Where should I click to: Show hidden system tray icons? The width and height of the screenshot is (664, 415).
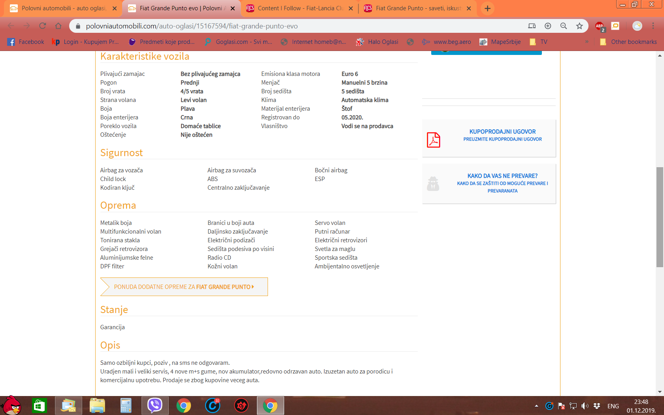(x=536, y=406)
